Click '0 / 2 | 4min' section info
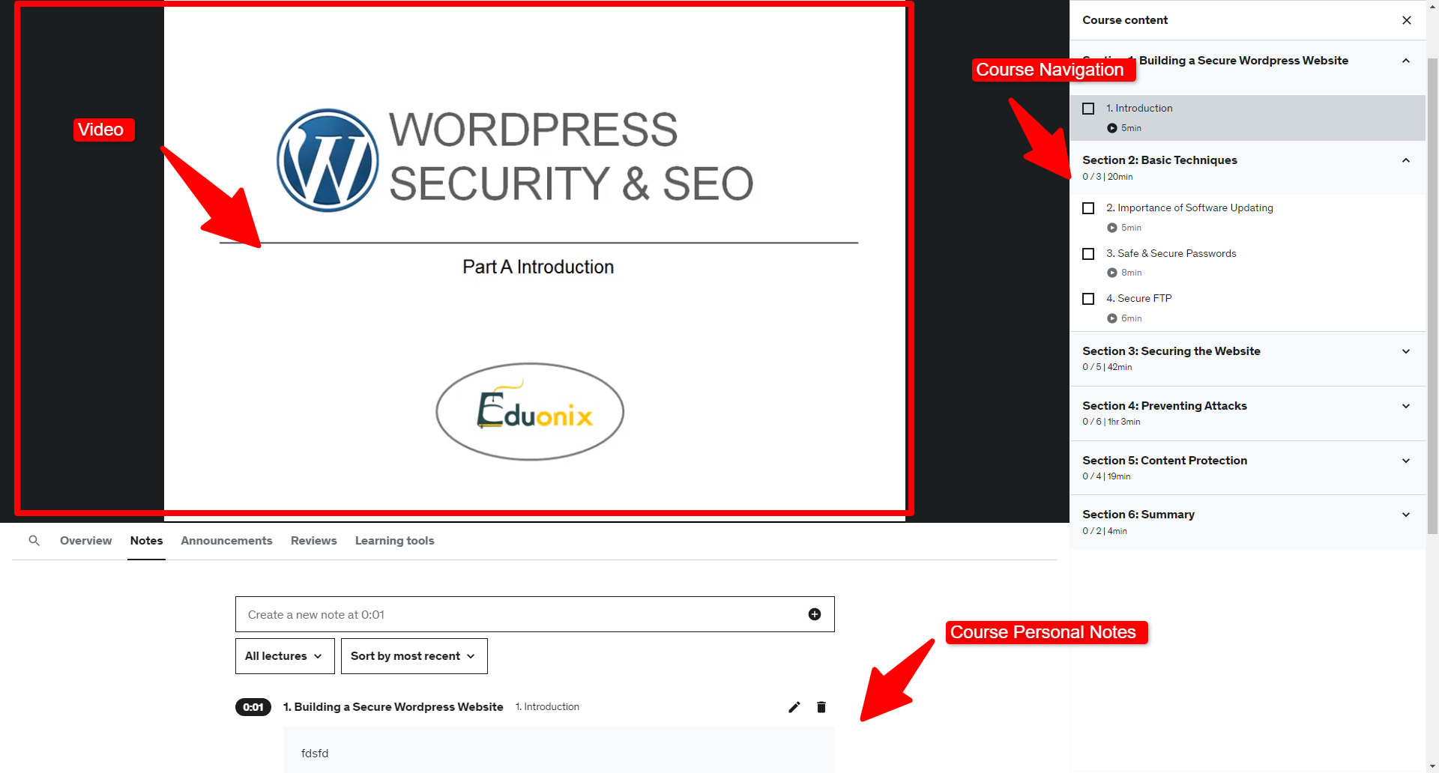 [x=1105, y=531]
